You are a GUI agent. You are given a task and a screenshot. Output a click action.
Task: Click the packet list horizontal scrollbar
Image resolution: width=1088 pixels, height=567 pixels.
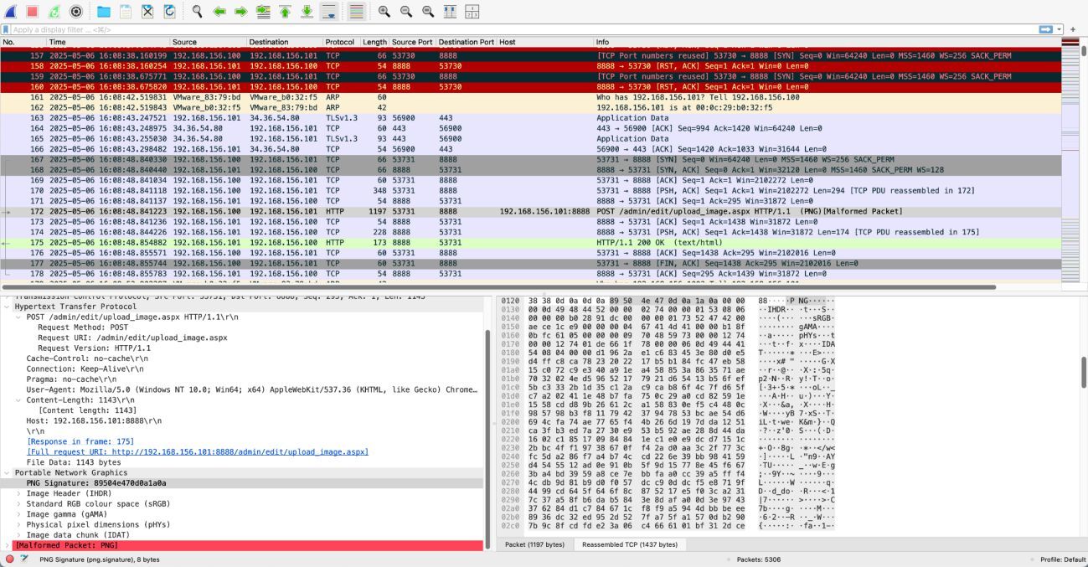(499, 287)
